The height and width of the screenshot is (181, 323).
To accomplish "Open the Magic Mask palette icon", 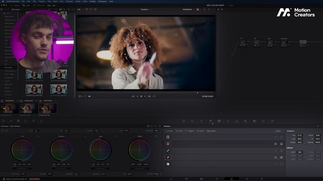I will [x=237, y=121].
